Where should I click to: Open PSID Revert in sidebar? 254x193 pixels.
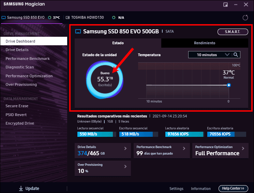(16, 115)
